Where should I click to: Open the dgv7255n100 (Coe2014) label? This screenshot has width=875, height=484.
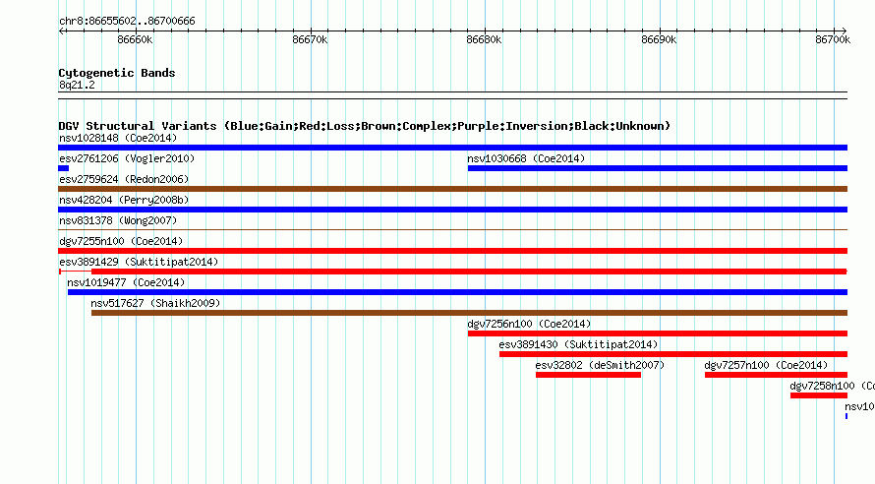point(121,241)
